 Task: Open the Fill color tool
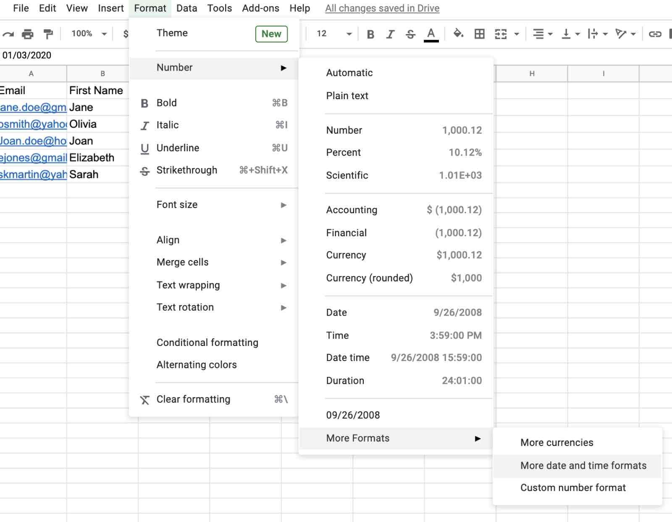tap(458, 34)
